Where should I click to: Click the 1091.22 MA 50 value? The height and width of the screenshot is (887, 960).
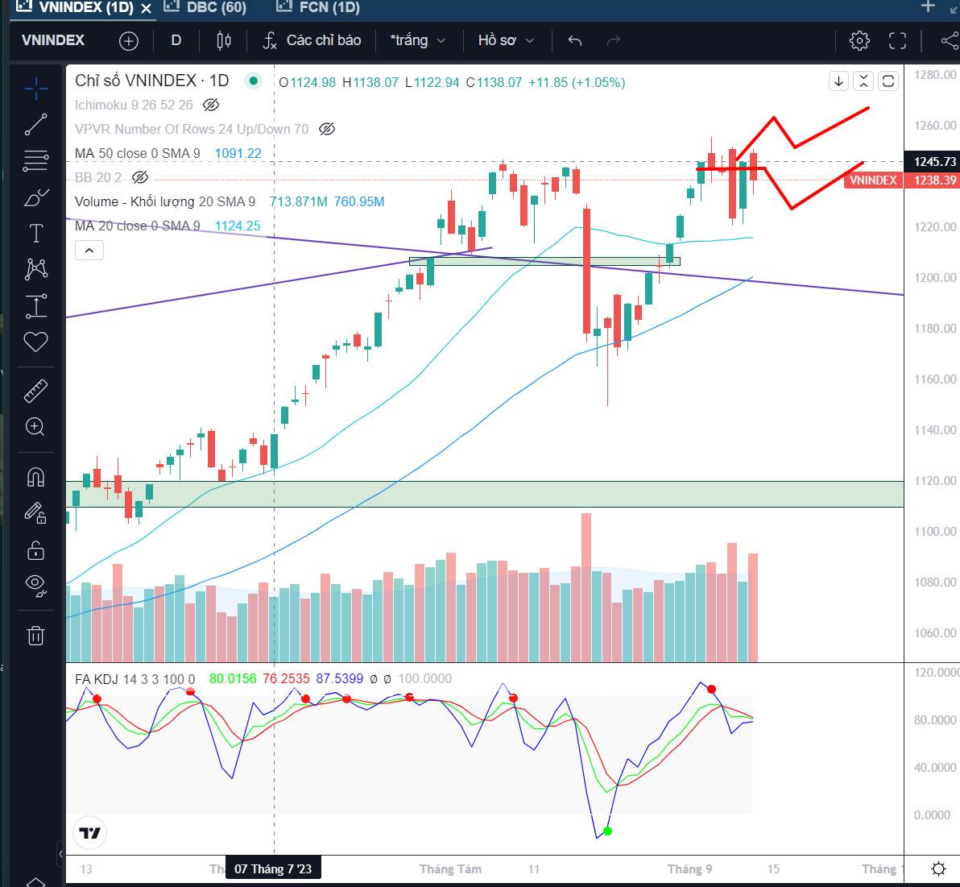tap(238, 153)
